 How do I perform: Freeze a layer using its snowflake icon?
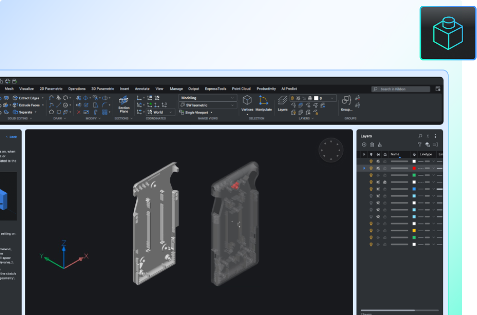point(378,161)
